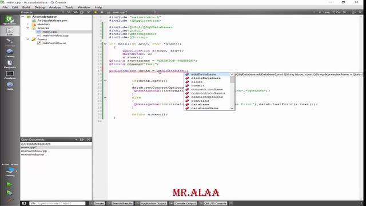This screenshot has width=366, height=206.
Task: Open the Open Documents pane view dropdown
Action: pos(76,140)
